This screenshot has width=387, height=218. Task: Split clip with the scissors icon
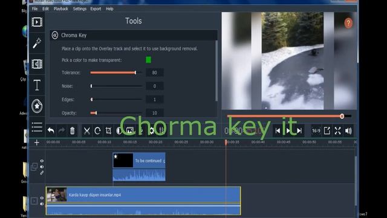[86, 131]
